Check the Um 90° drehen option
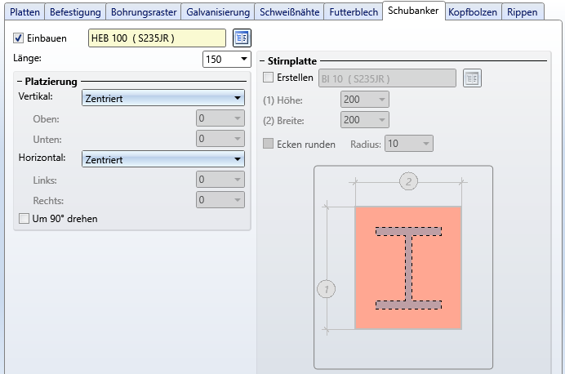The width and height of the screenshot is (565, 374). coord(24,218)
